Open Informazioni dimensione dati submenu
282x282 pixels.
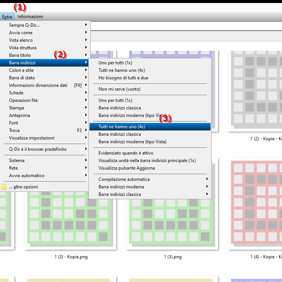pyautogui.click(x=44, y=85)
